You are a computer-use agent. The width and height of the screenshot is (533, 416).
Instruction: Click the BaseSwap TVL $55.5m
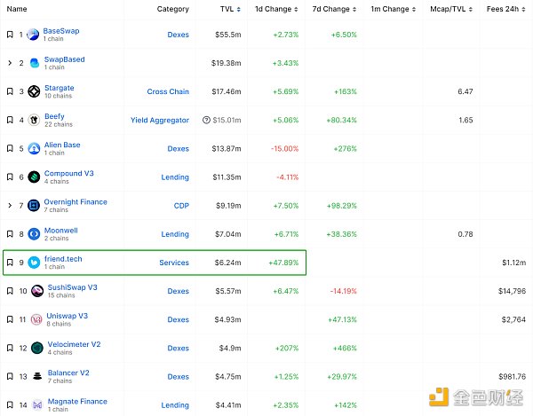(x=228, y=35)
